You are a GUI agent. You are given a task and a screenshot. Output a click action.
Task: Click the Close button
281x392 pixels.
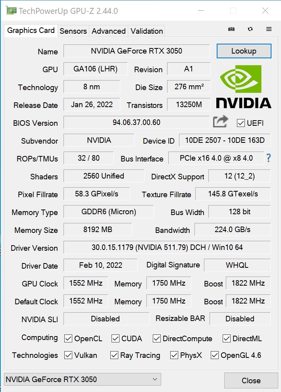tap(251, 380)
